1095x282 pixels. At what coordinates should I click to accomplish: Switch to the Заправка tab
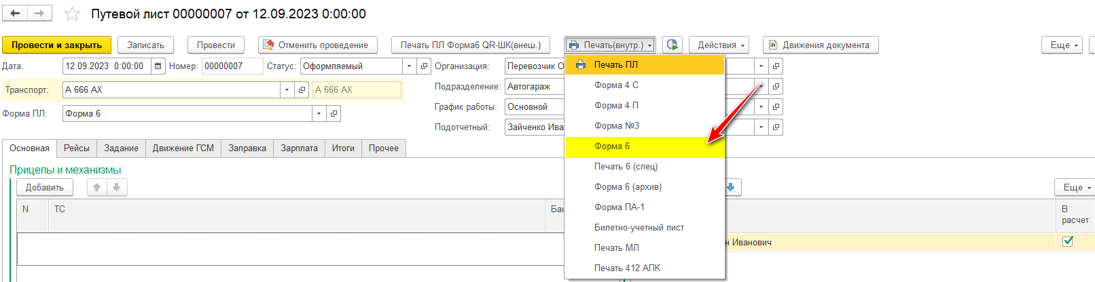tap(247, 148)
